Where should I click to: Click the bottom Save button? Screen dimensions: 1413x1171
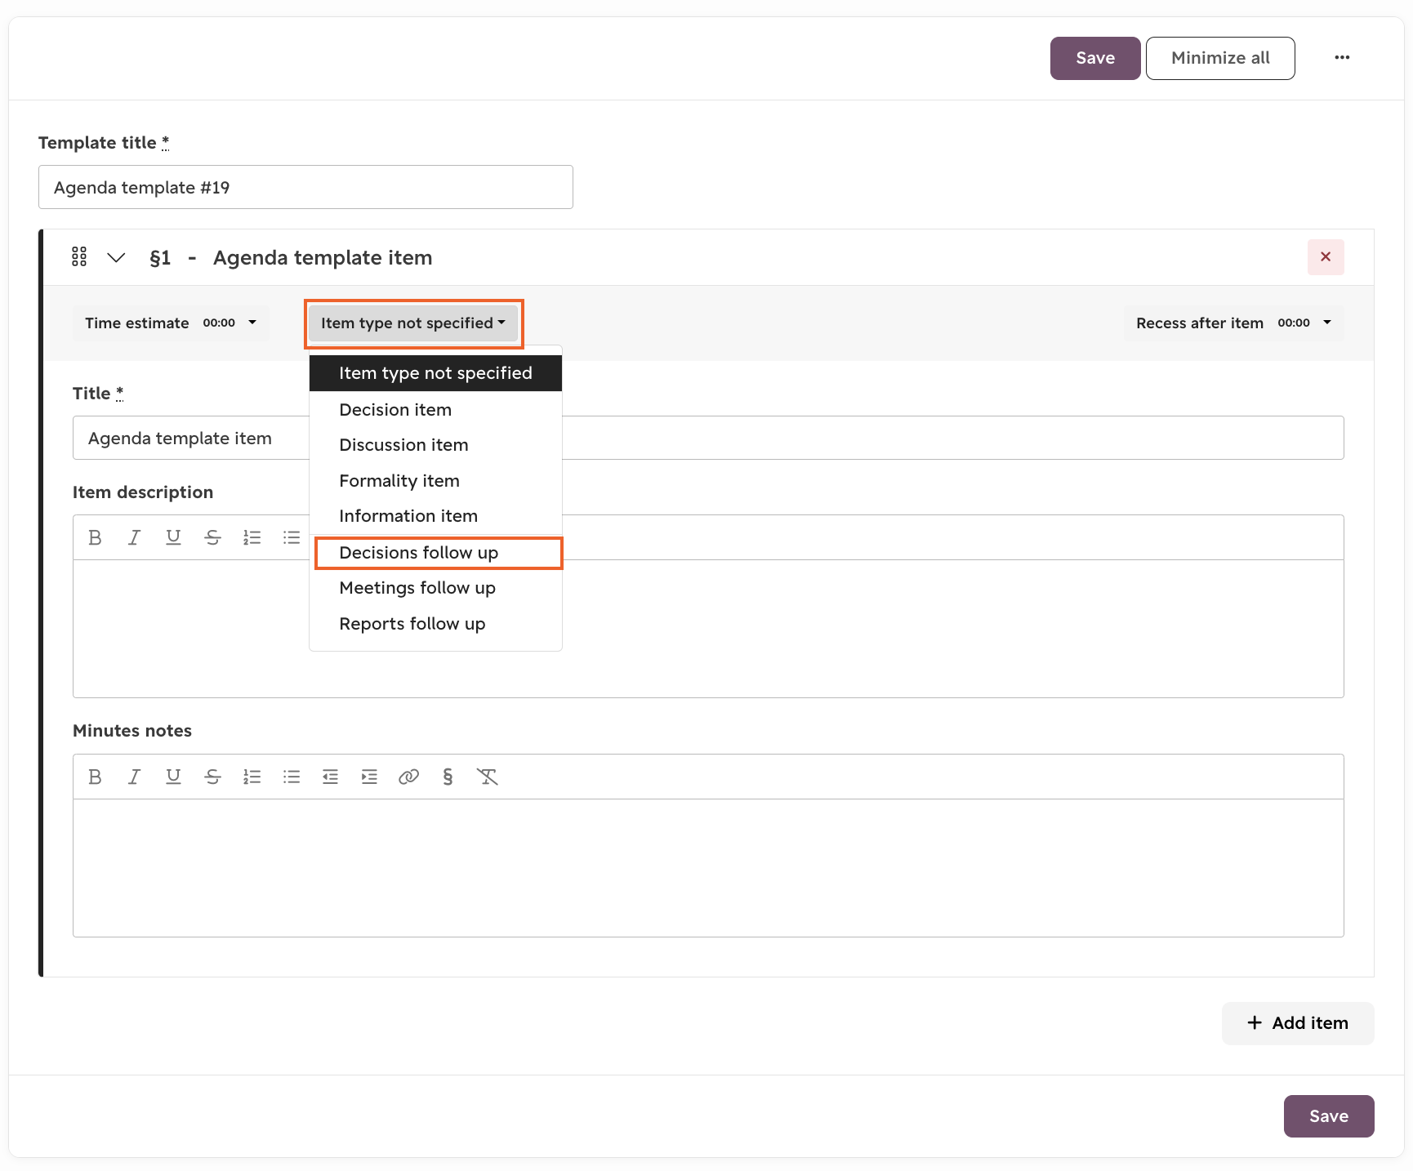click(1328, 1115)
